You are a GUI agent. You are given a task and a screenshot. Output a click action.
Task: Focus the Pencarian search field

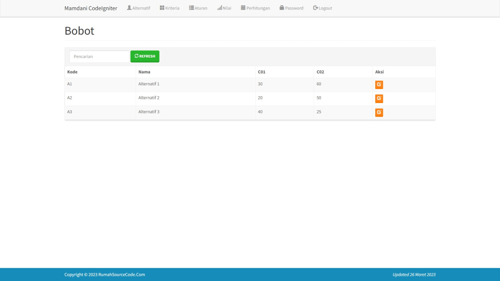(99, 56)
